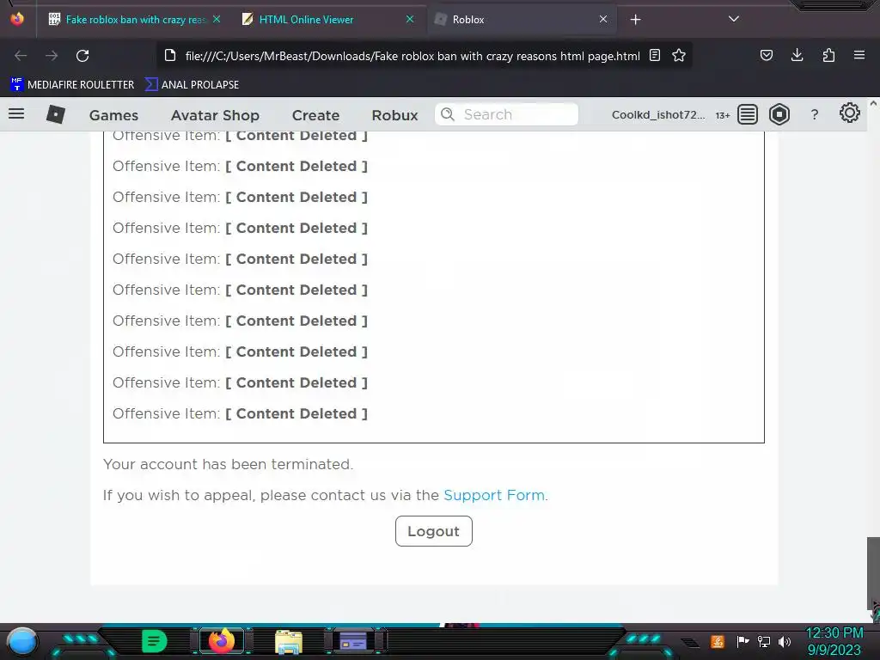Click the Java tray icon

tap(718, 641)
